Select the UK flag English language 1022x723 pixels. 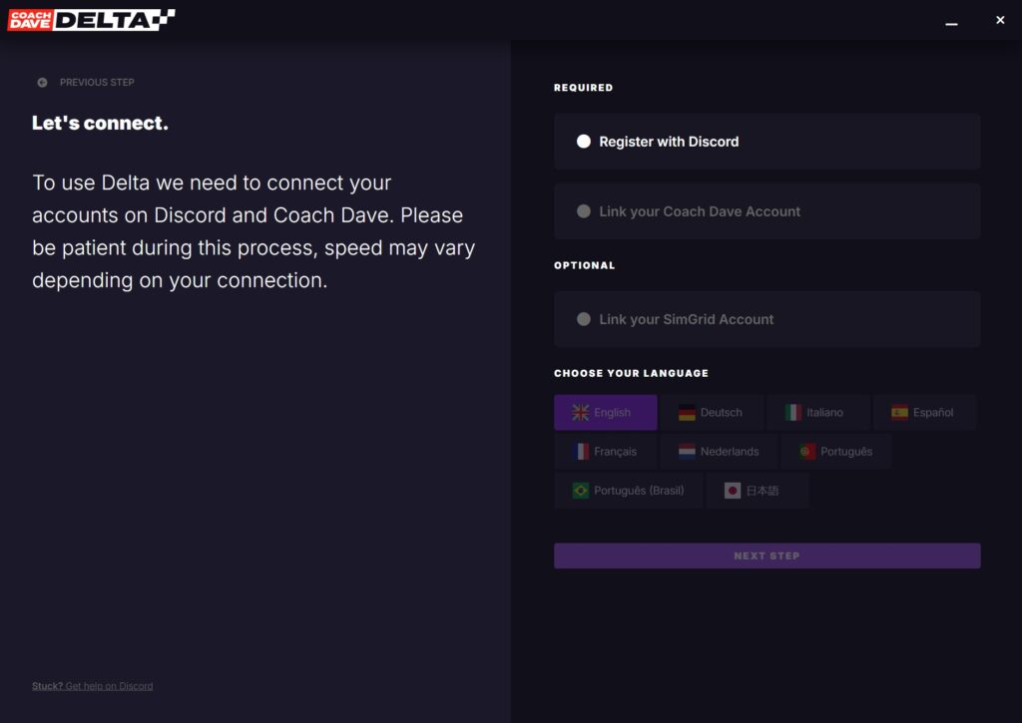[606, 412]
